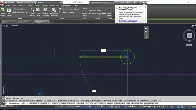Screen dimensions: 196x110
Task: Choose Routing preference option in command line
Action: (x=39, y=103)
